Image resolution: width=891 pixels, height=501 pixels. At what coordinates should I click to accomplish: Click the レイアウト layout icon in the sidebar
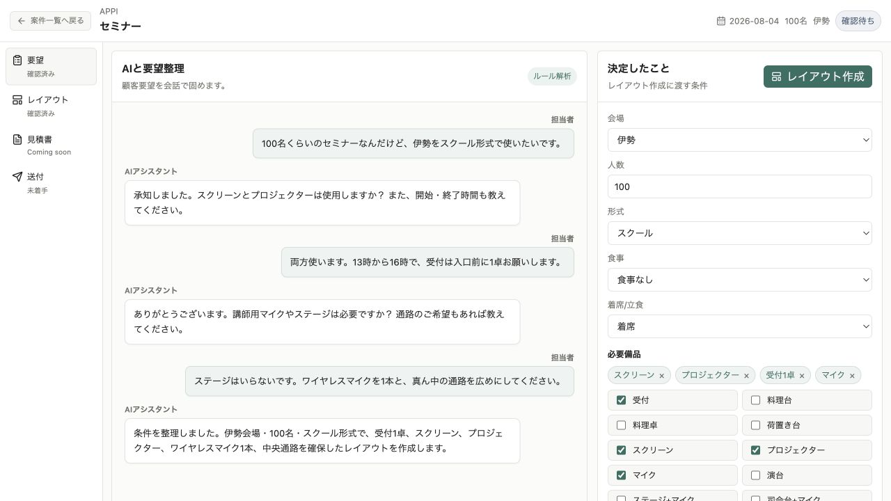click(x=17, y=100)
